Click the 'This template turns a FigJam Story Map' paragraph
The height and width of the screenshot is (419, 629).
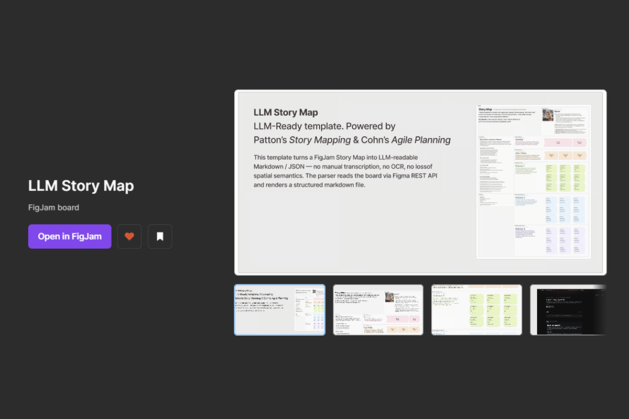(x=345, y=171)
